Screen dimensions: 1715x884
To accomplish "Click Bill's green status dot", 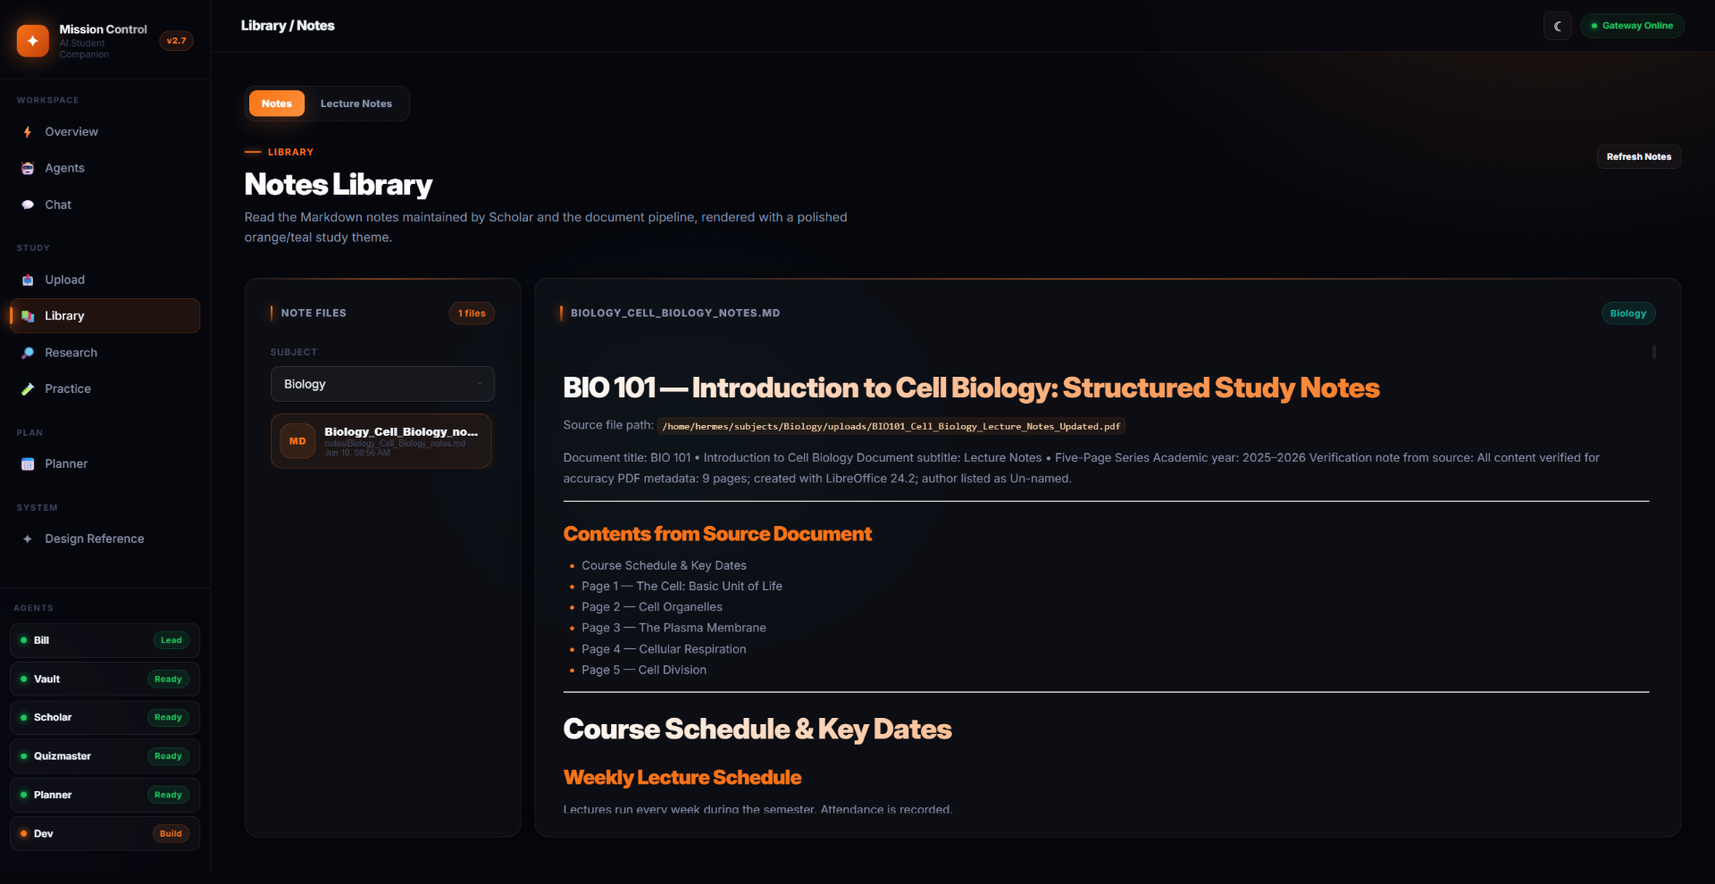I will (x=24, y=640).
